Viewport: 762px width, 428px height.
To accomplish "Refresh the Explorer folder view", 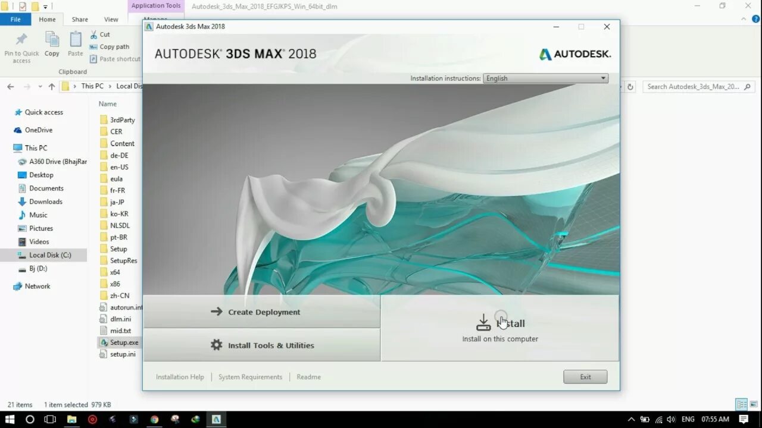I will (630, 86).
